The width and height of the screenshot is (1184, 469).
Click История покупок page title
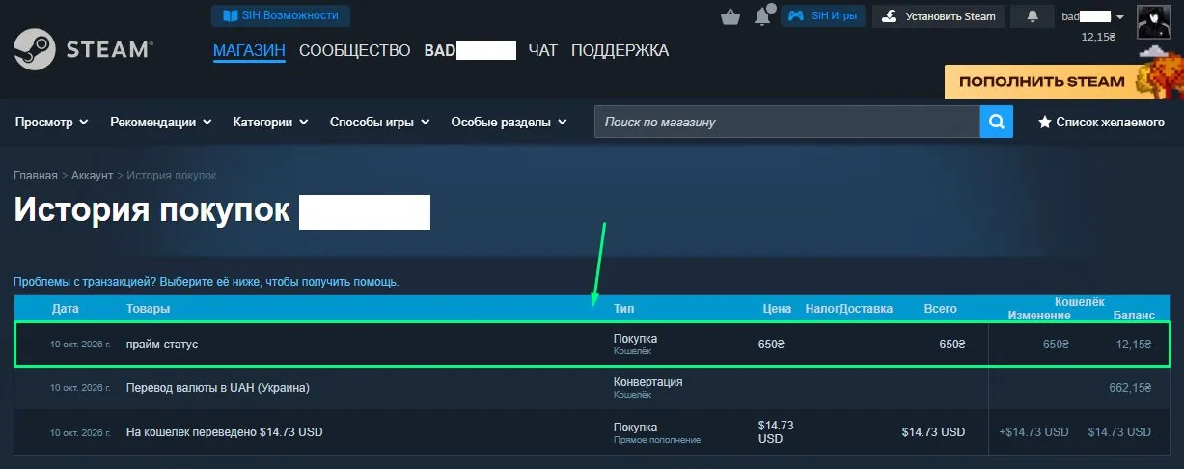(x=152, y=210)
